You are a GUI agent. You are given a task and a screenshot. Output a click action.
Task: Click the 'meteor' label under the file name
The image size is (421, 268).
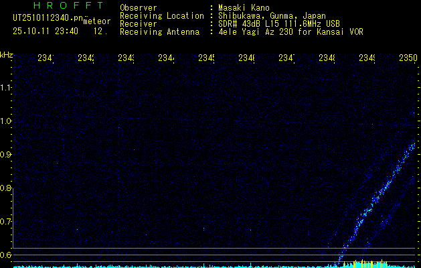pos(97,21)
